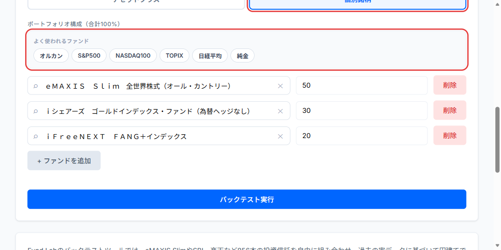Focus the 20 percent allocation field
This screenshot has height=250, width=501.
coord(362,136)
